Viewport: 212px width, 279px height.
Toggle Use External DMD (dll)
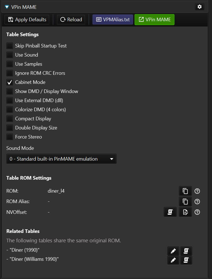coord(10,100)
